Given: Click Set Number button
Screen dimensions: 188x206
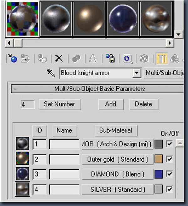Looking at the screenshot, I should pos(60,104).
